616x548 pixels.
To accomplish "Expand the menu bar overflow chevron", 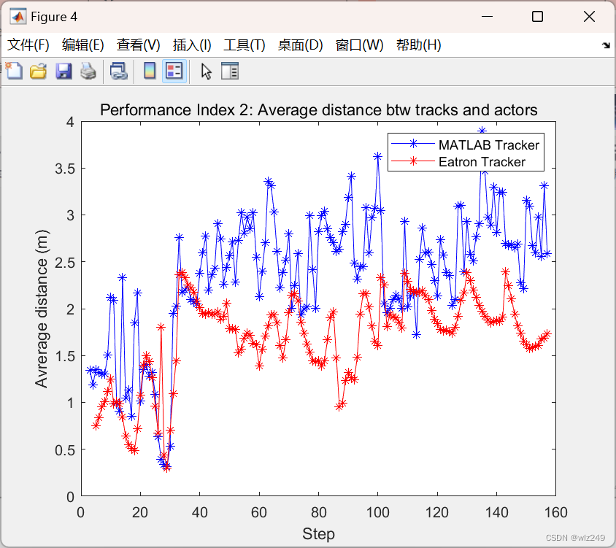I will click(x=606, y=45).
